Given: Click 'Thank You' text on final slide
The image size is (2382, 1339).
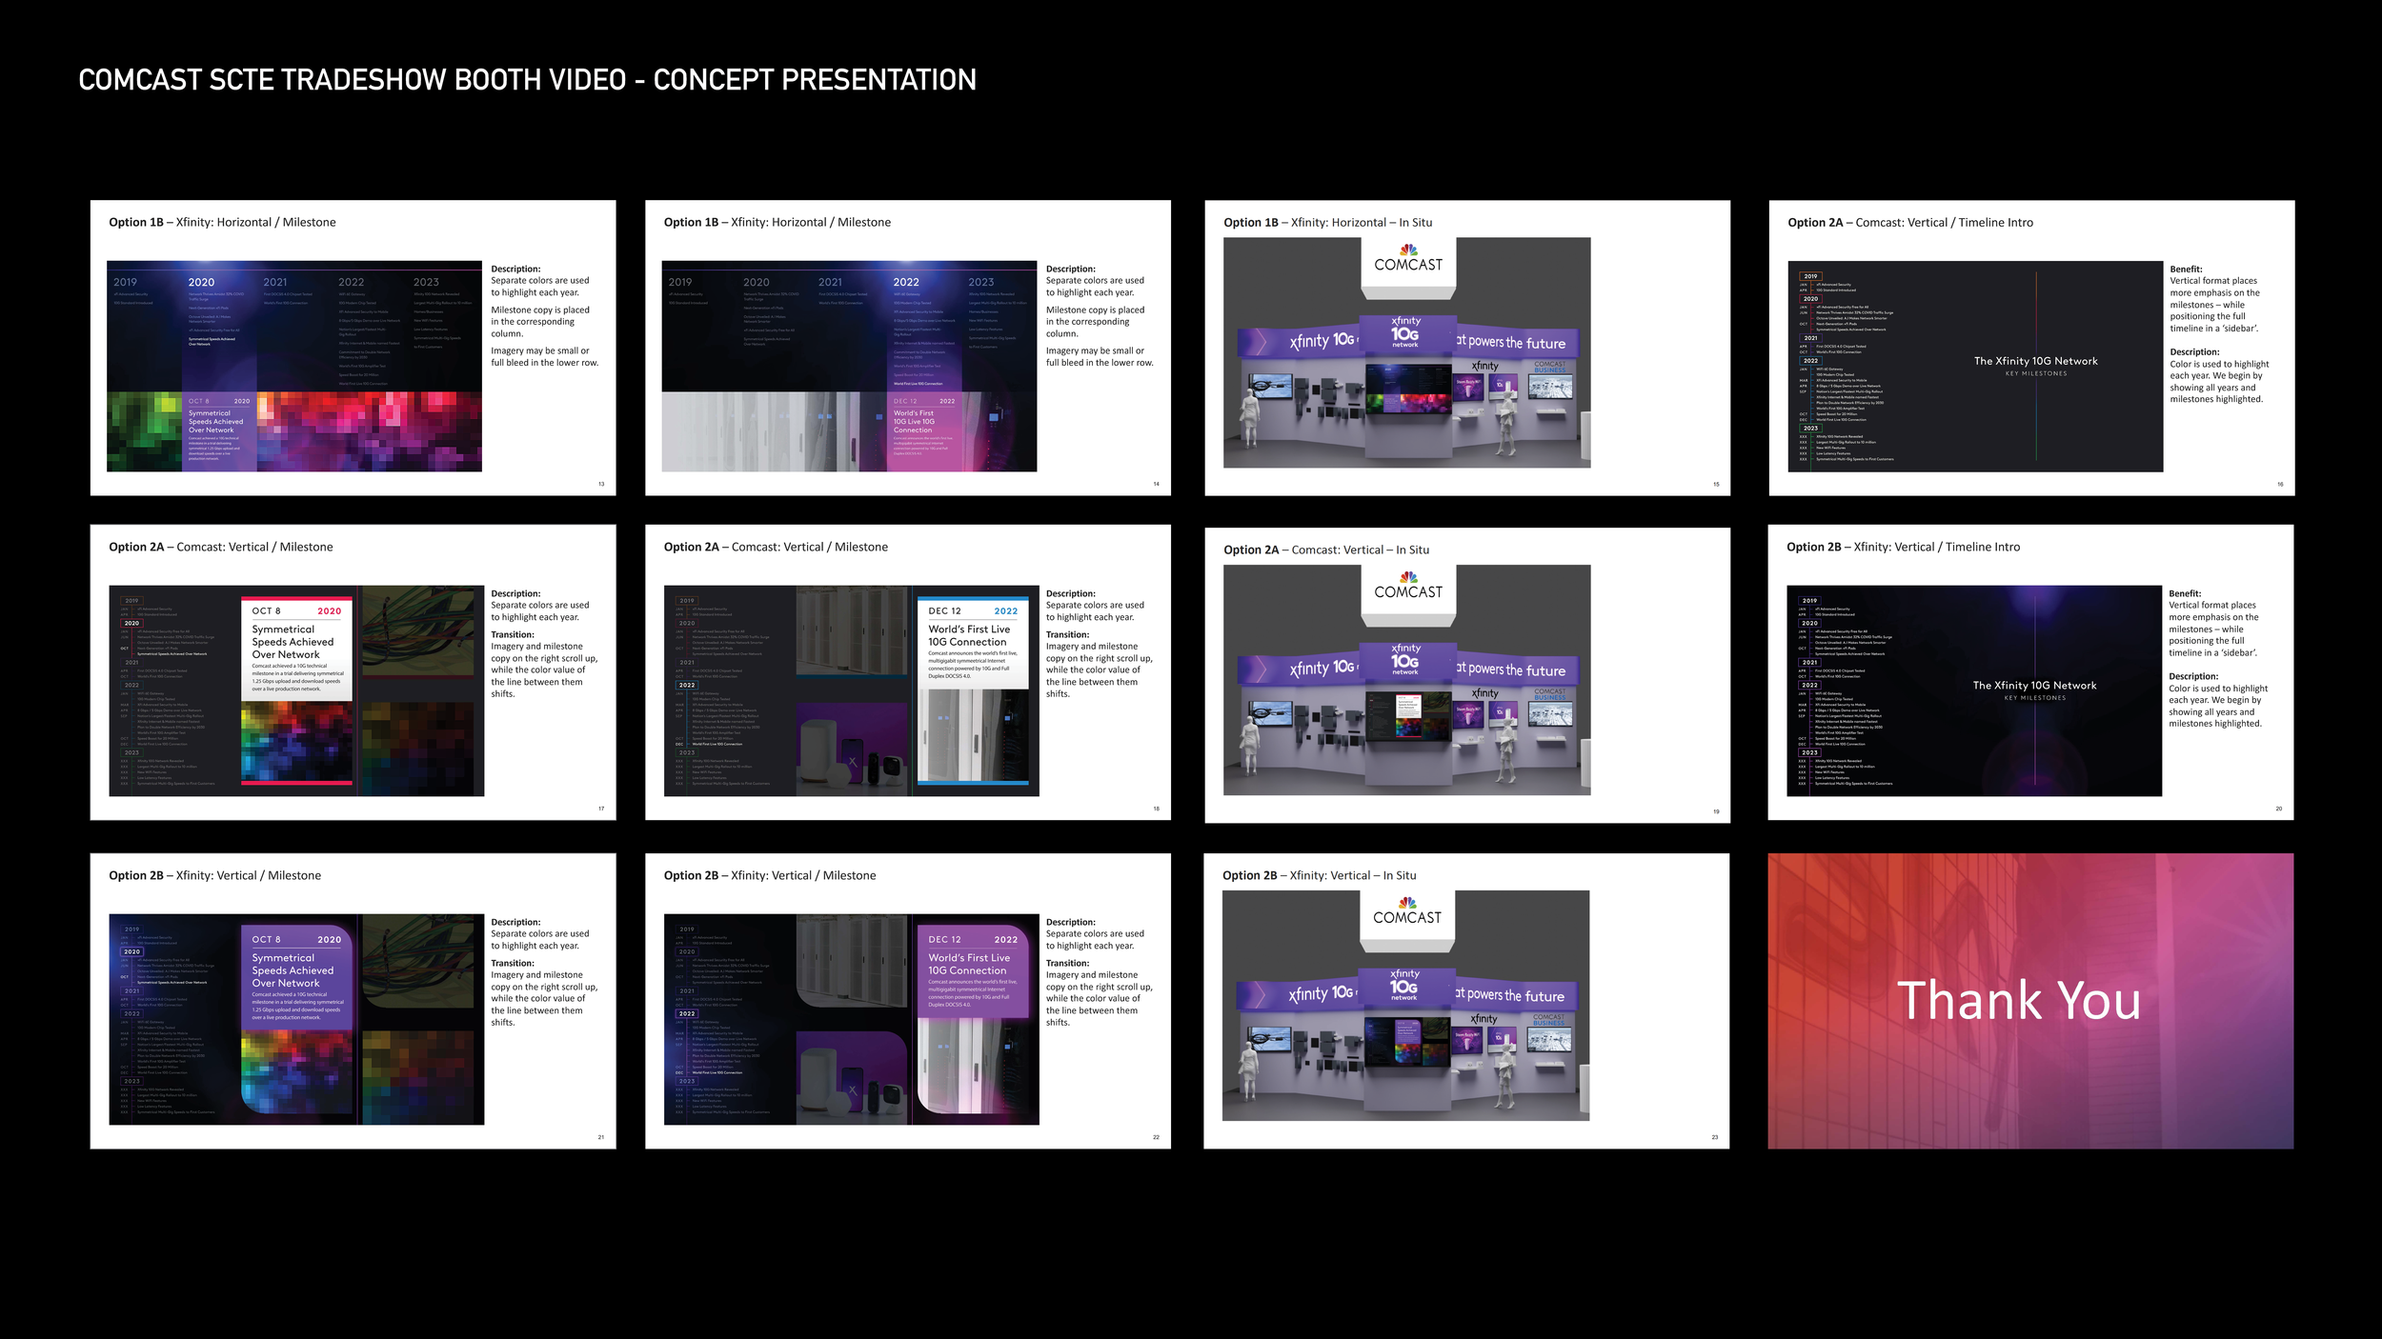Looking at the screenshot, I should click(2019, 1001).
